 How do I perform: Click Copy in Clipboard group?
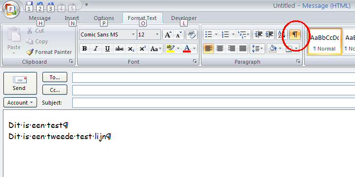[37, 41]
